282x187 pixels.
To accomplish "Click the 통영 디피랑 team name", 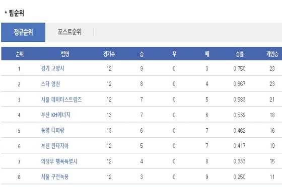I will 52,130.
